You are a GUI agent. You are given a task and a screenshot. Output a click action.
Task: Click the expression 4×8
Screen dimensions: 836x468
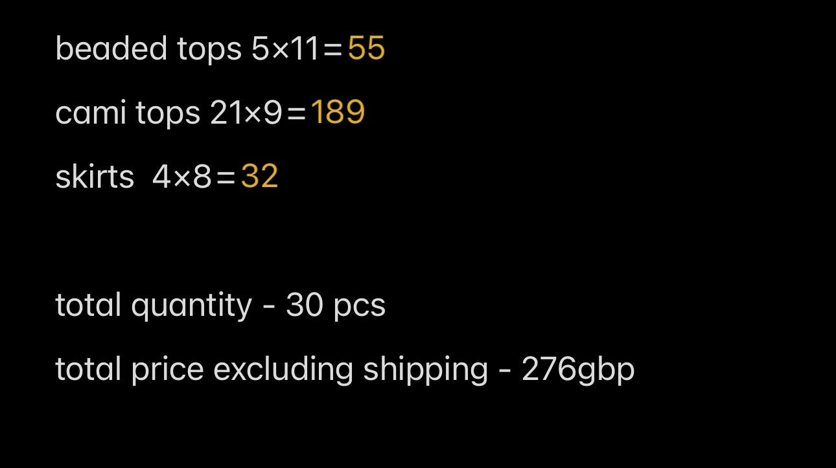tap(182, 177)
